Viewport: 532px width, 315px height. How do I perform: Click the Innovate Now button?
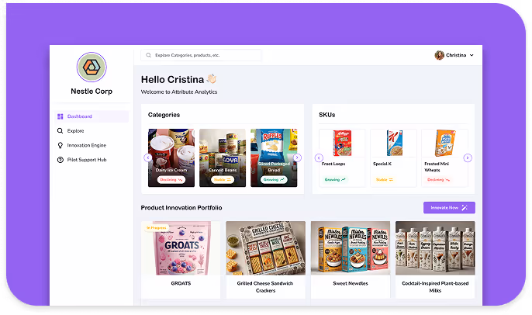click(449, 208)
